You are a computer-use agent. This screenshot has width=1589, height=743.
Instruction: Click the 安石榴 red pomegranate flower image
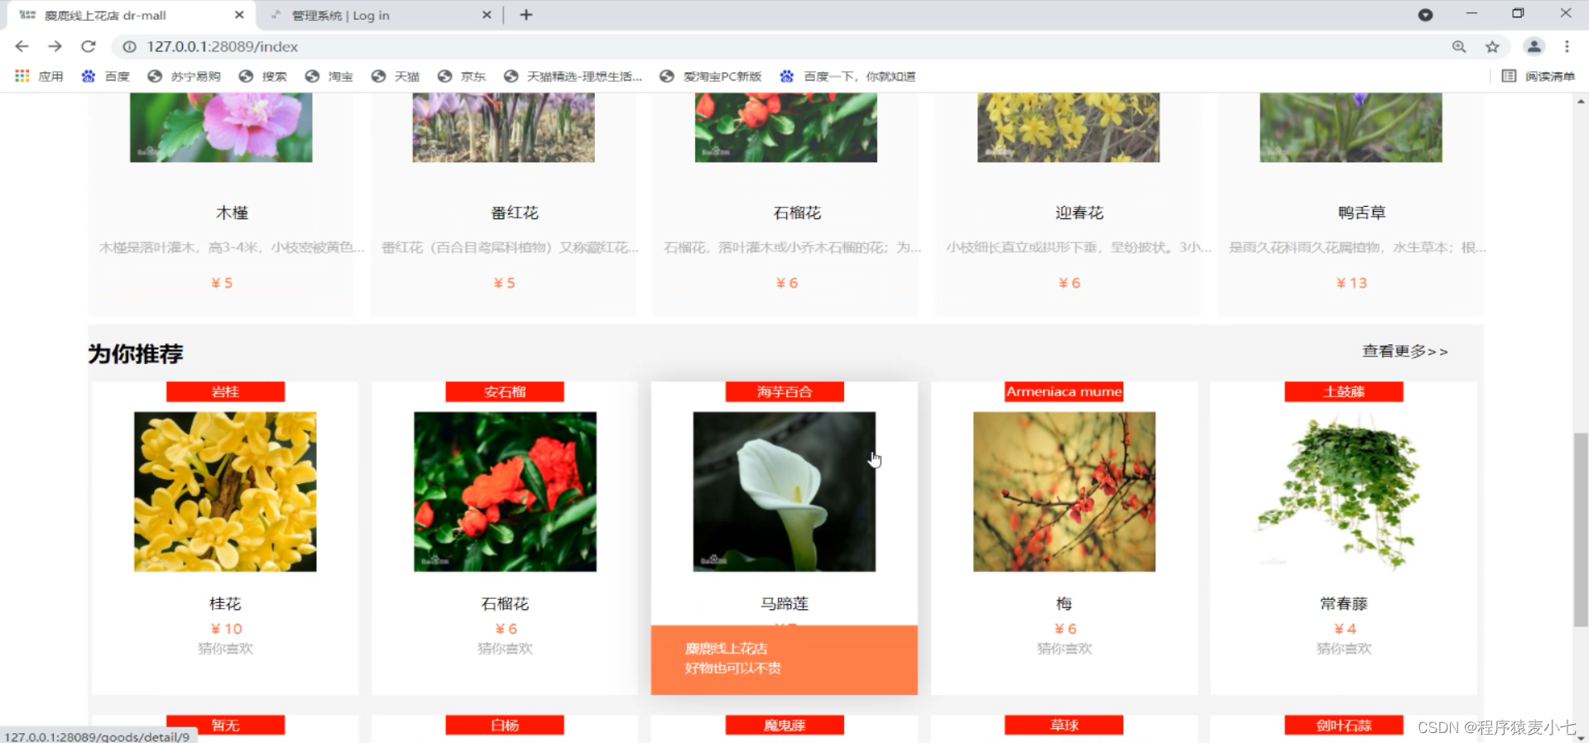click(x=505, y=491)
